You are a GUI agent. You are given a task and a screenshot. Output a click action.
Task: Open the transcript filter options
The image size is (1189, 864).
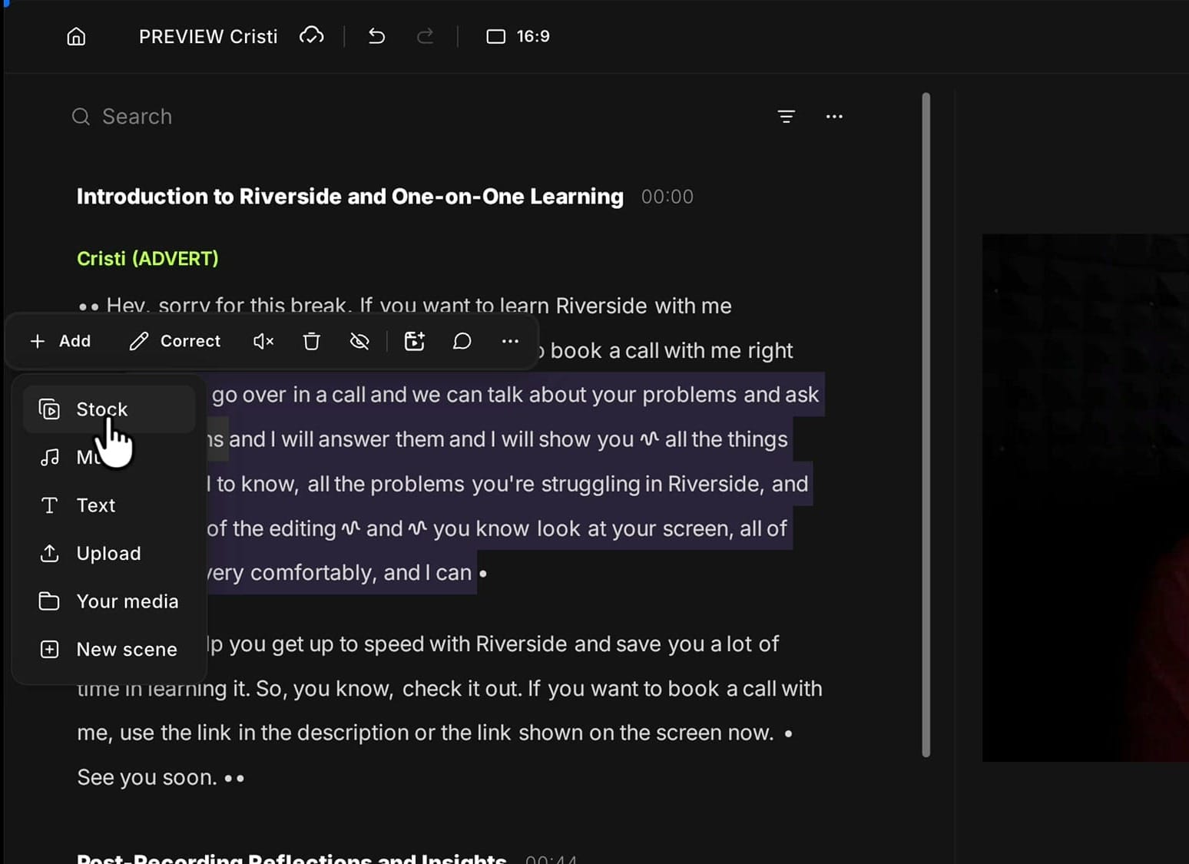(x=786, y=116)
